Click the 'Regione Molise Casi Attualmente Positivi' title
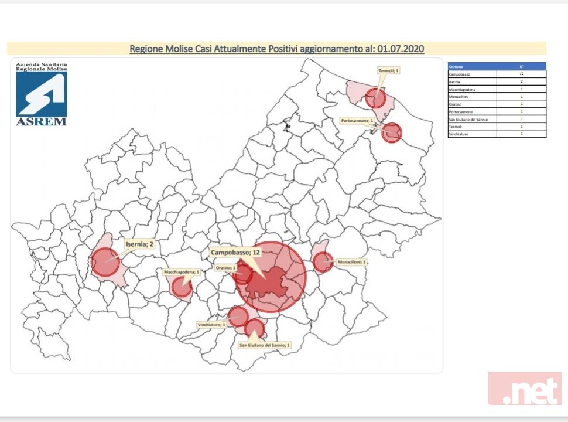568x422 pixels. (276, 49)
